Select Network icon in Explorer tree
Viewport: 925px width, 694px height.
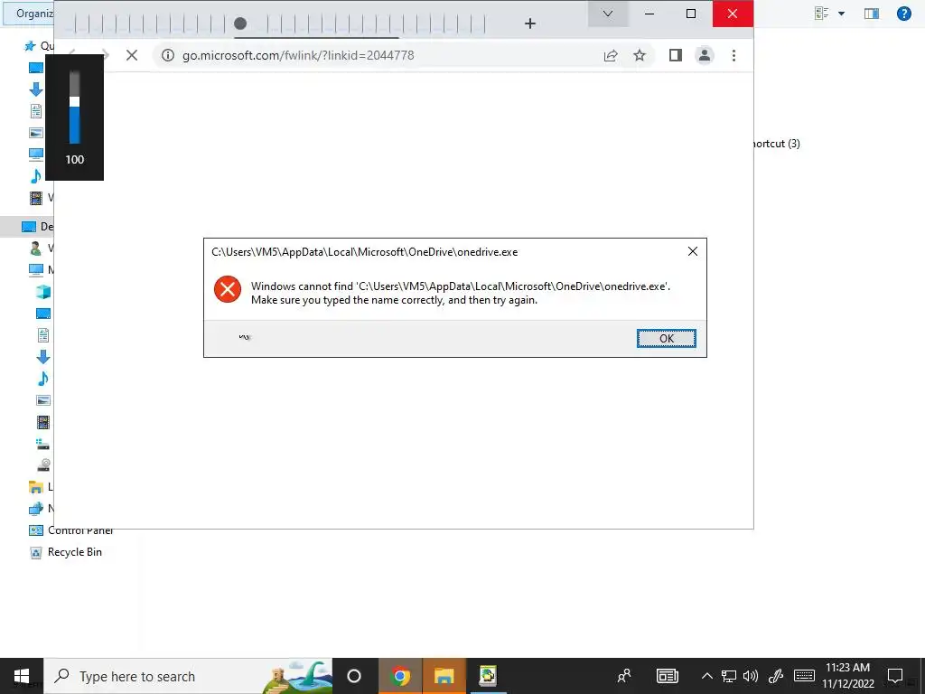(x=36, y=508)
